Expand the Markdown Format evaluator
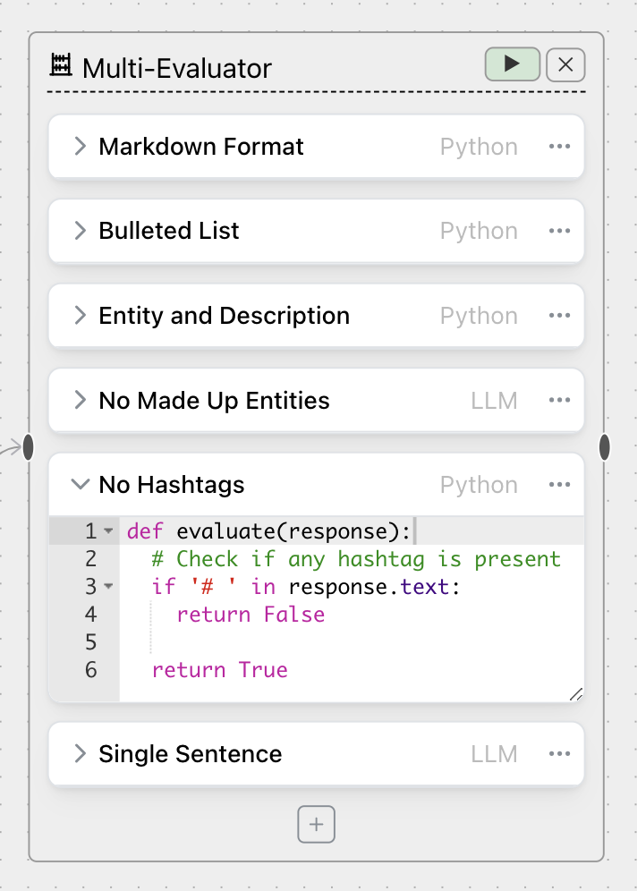Viewport: 637px width, 891px height. pos(80,146)
